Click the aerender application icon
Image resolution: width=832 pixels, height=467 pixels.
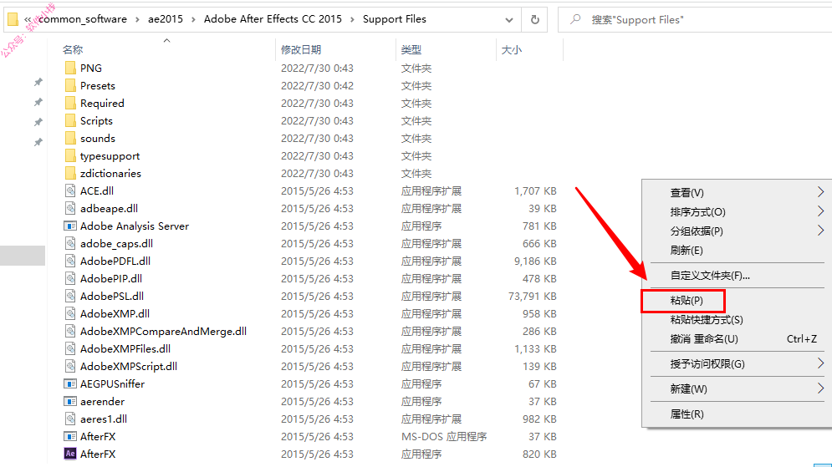[70, 401]
